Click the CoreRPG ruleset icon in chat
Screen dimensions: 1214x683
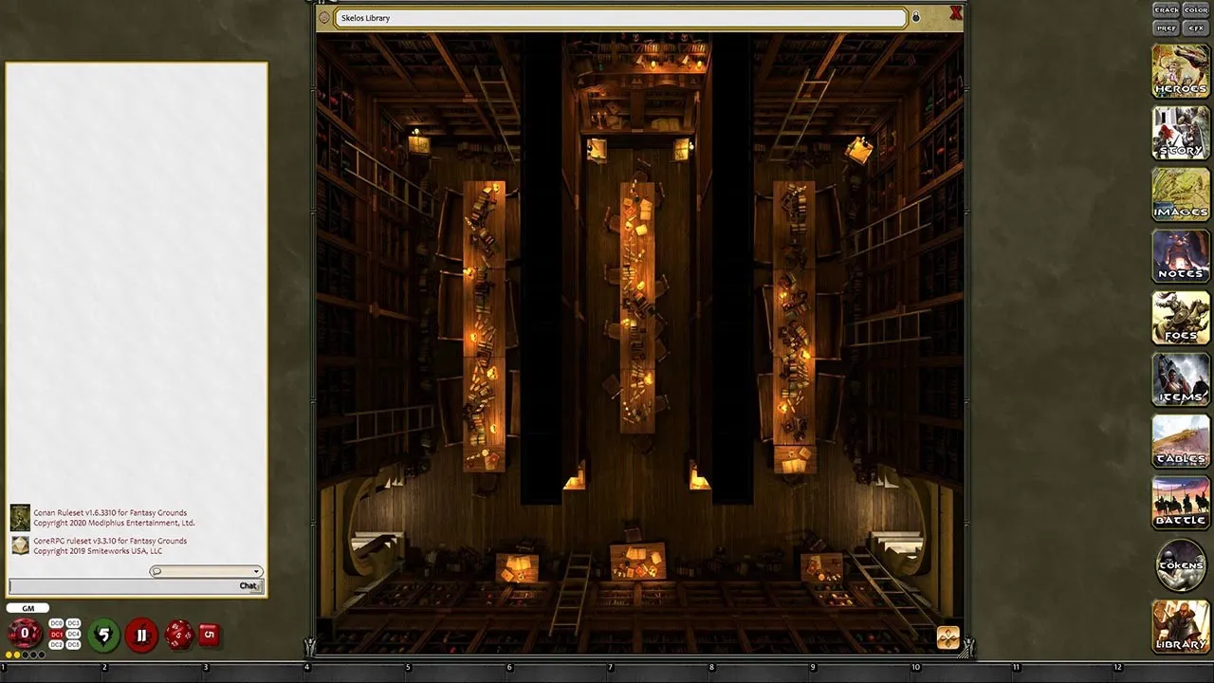coord(20,545)
